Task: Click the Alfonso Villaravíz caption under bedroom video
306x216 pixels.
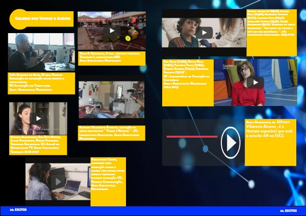Action: click(111, 132)
